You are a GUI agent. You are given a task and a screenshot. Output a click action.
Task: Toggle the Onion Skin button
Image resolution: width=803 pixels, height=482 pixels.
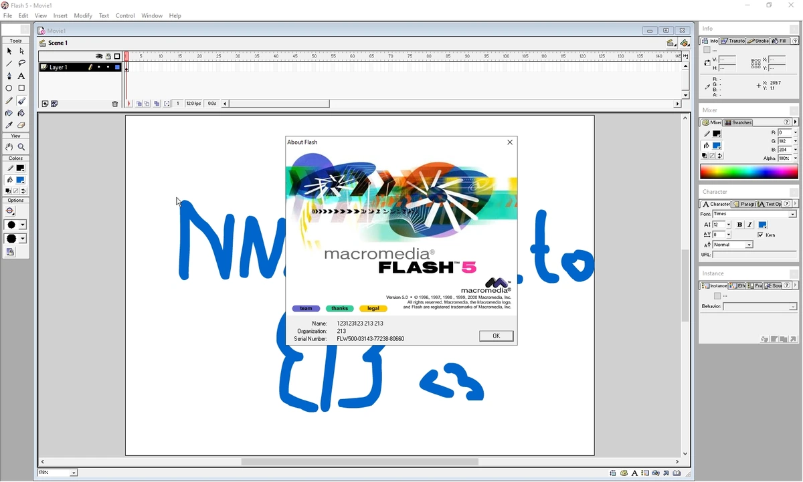point(139,104)
